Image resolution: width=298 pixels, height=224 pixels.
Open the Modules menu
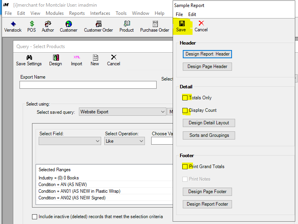click(55, 13)
